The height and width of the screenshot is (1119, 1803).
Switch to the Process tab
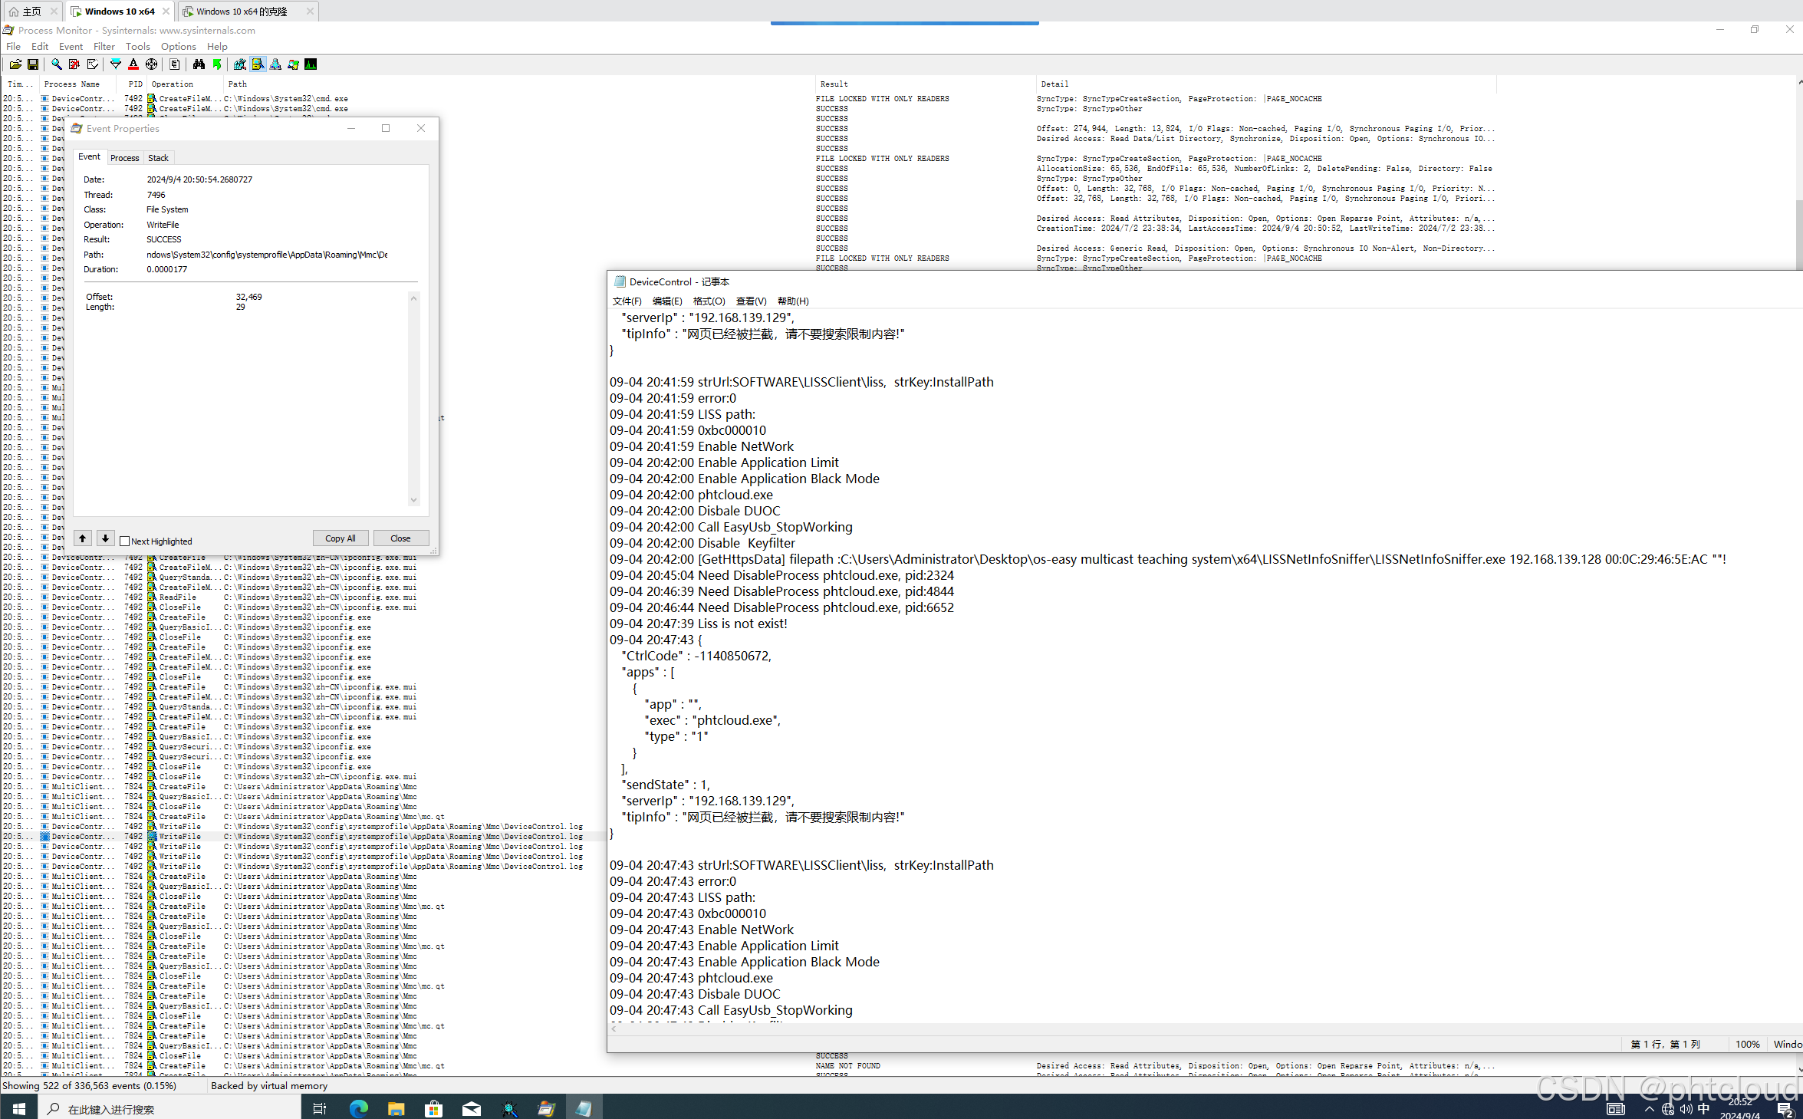(x=124, y=158)
